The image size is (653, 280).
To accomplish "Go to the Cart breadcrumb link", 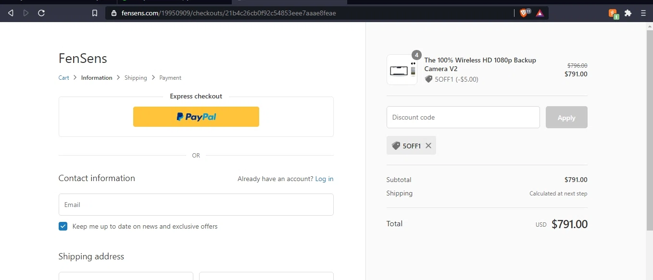I will 64,78.
